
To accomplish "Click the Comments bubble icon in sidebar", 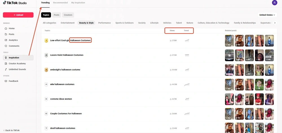I will [6, 46].
